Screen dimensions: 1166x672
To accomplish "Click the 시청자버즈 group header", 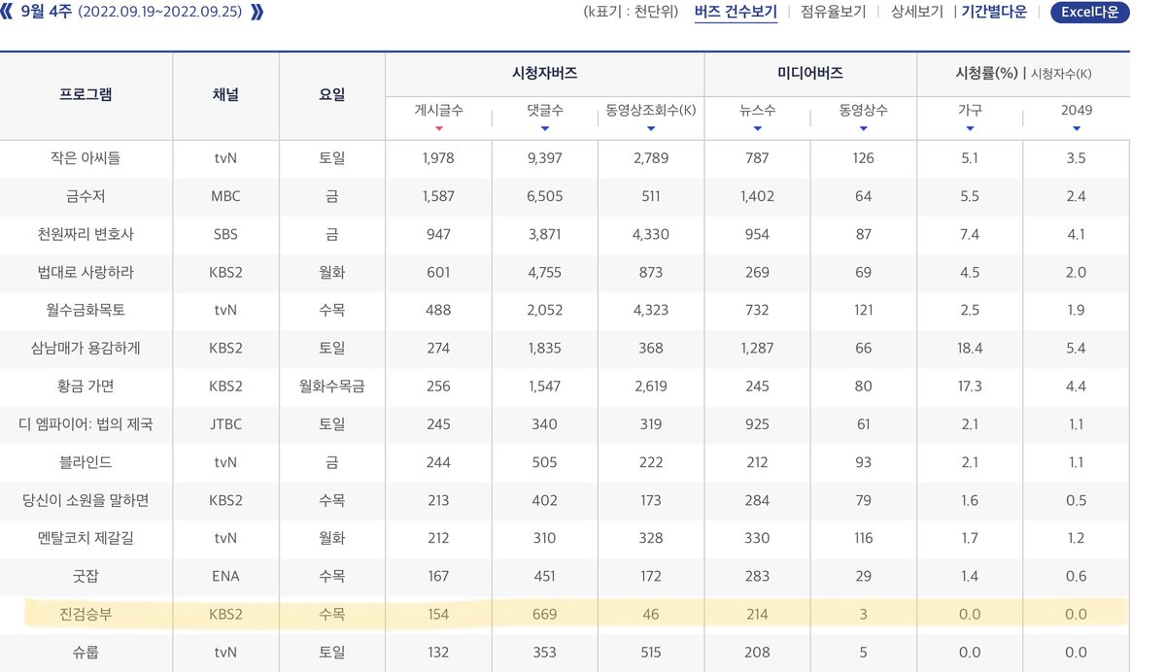I will (x=544, y=73).
